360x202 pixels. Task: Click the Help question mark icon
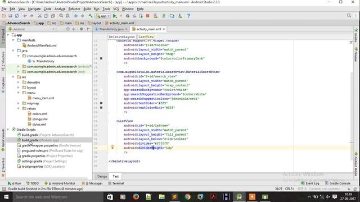(x=188, y=16)
